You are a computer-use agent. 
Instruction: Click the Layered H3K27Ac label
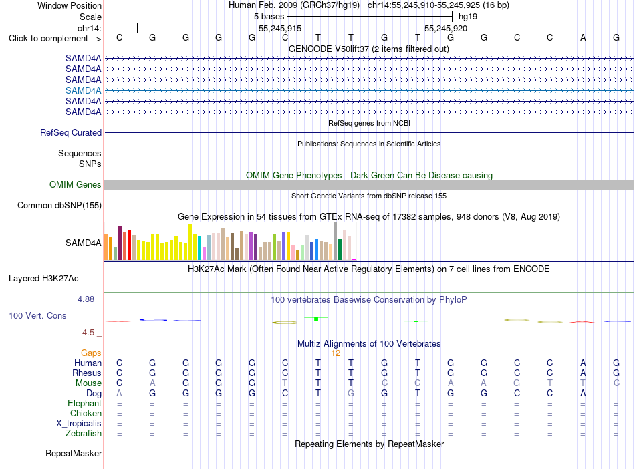click(x=43, y=279)
